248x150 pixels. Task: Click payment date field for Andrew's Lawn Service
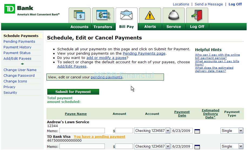pos(182,131)
